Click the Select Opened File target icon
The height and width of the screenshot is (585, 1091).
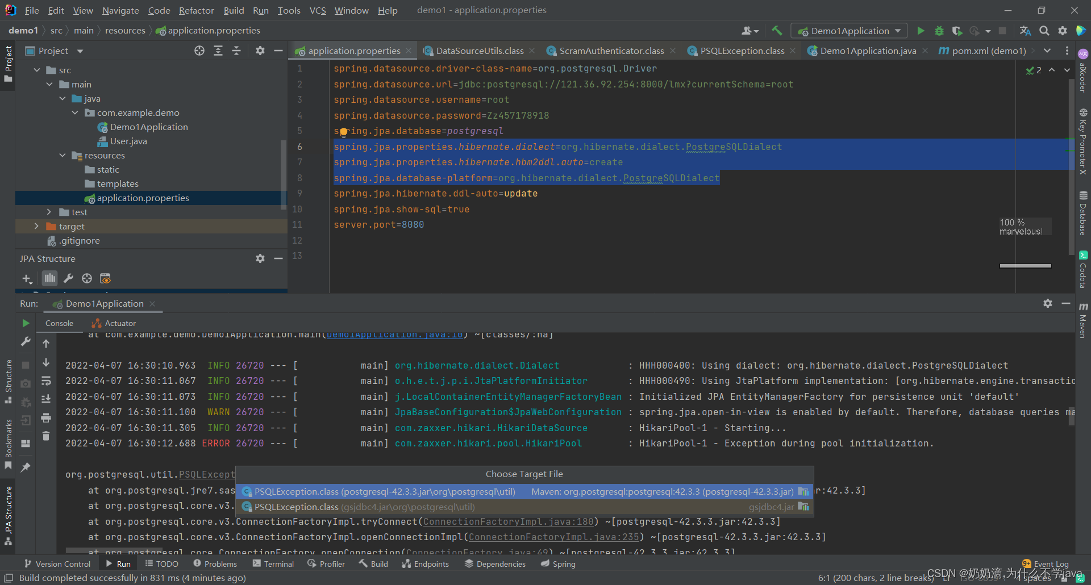pyautogui.click(x=199, y=51)
